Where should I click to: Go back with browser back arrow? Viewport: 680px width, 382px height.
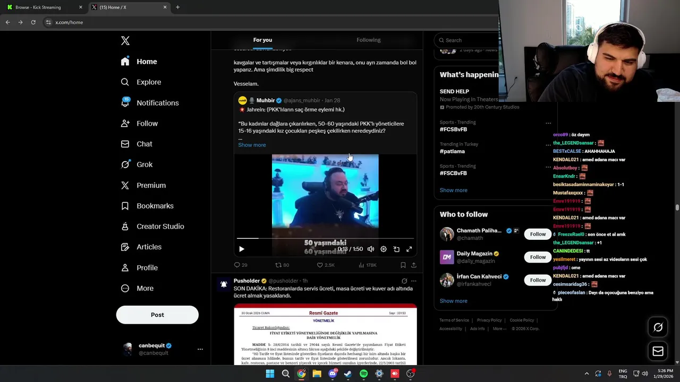click(7, 22)
